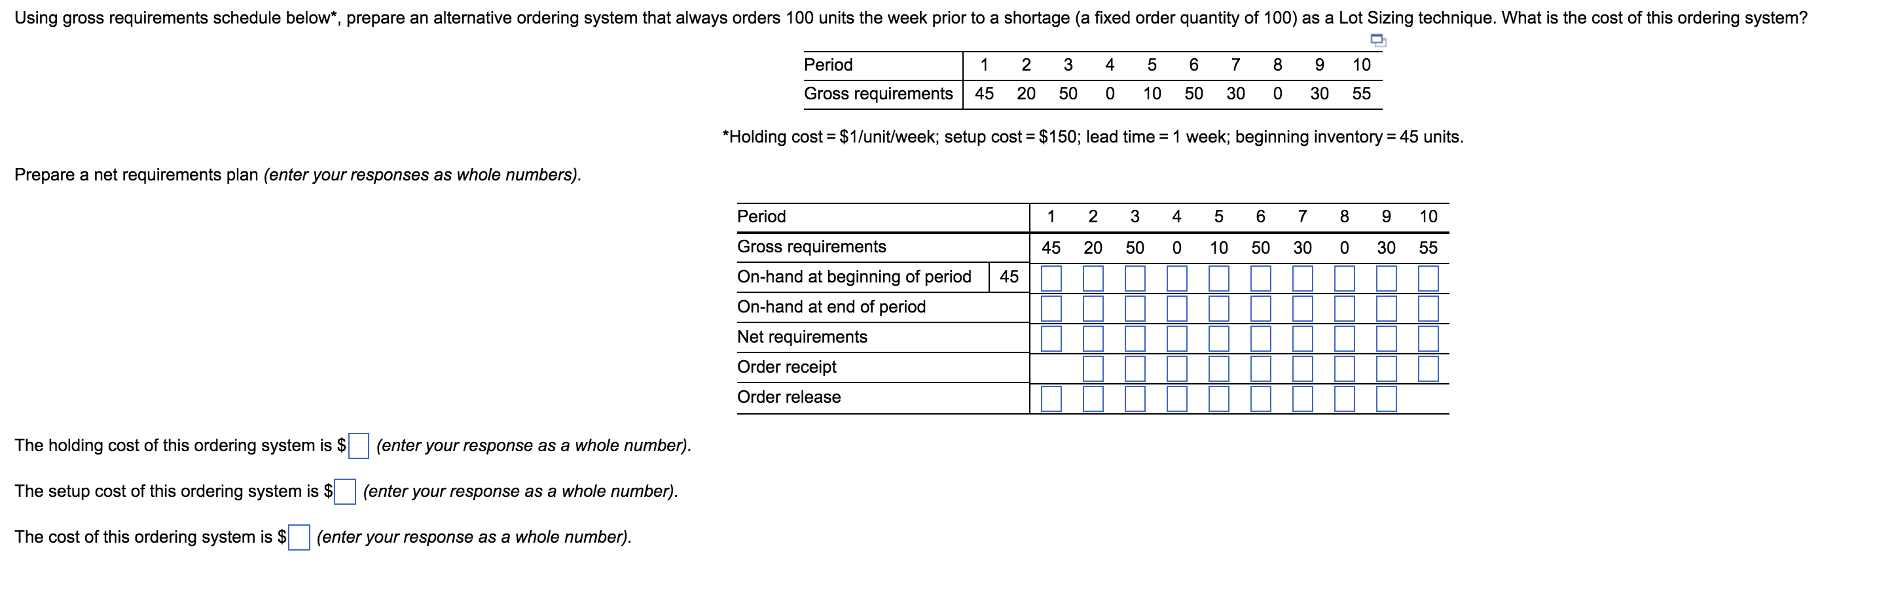Click the Net requirements box for period 10
This screenshot has width=1892, height=595.
pos(1427,337)
